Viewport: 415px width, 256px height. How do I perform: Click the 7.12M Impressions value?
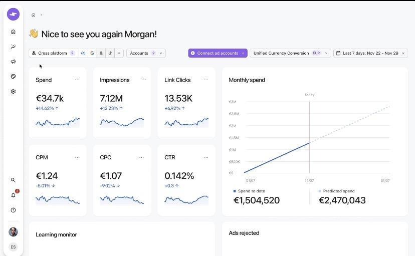pyautogui.click(x=111, y=98)
